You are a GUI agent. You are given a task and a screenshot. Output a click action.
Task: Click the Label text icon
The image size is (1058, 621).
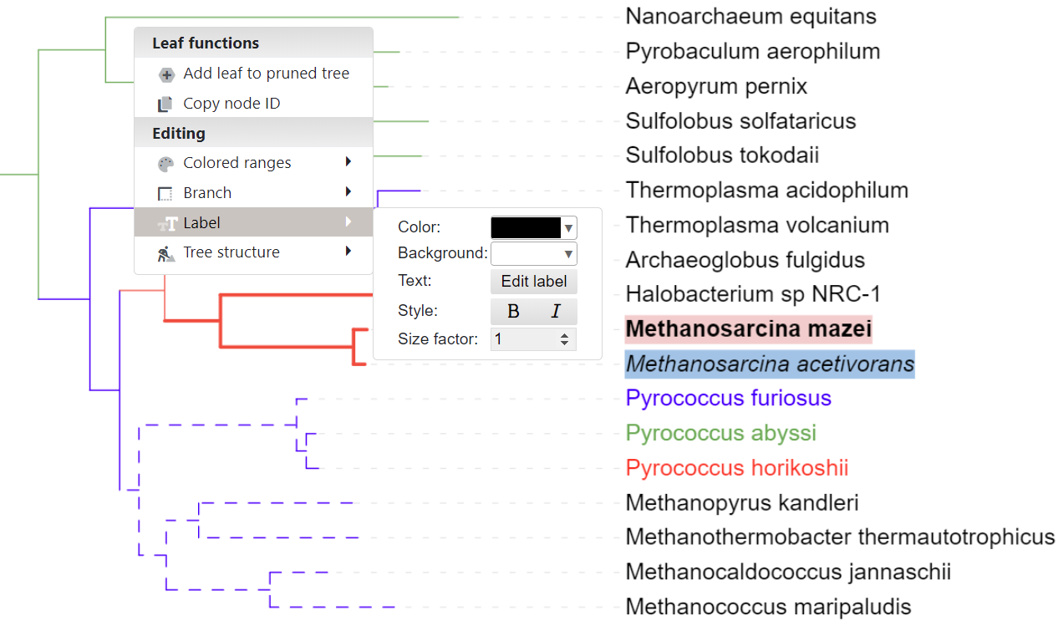(x=167, y=223)
